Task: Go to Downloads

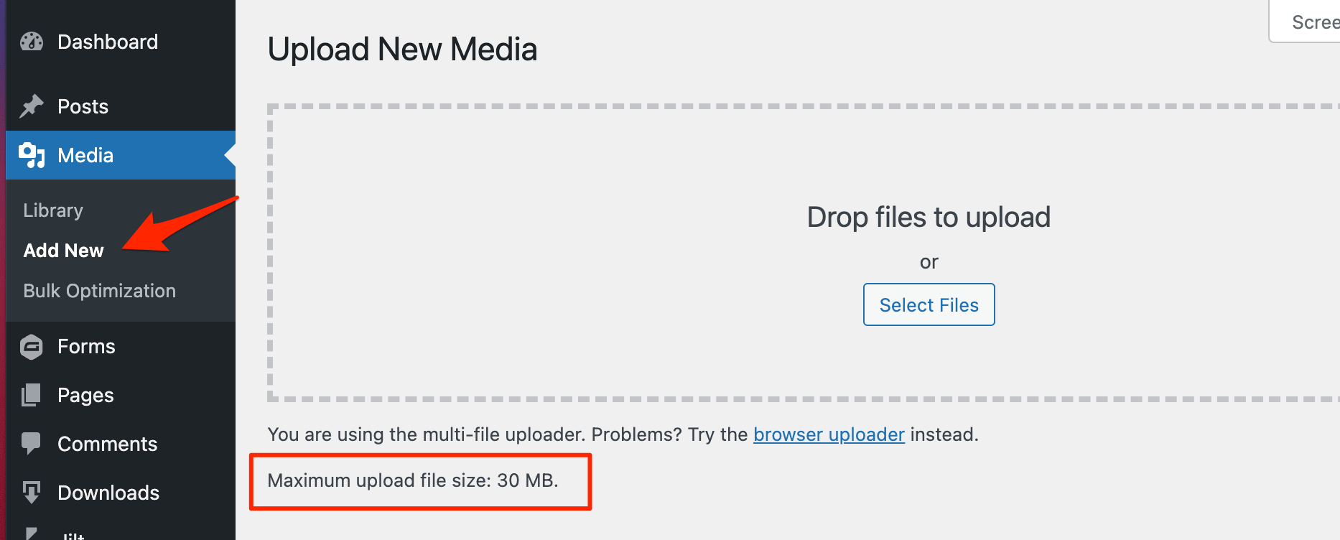Action: click(x=108, y=492)
